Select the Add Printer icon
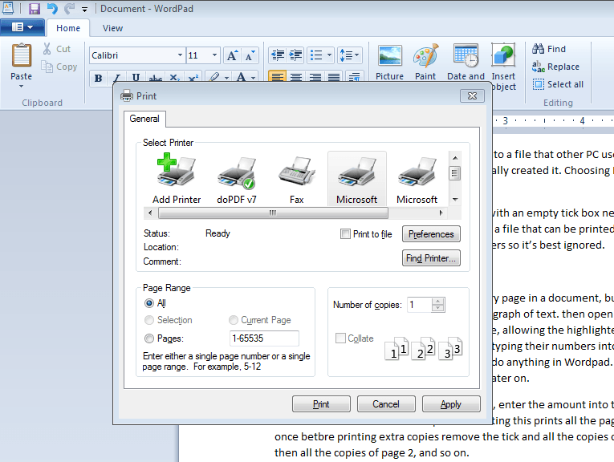The height and width of the screenshot is (462, 614). pyautogui.click(x=177, y=179)
